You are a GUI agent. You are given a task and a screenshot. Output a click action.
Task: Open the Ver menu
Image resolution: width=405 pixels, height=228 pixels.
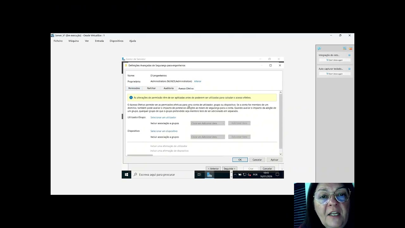[x=87, y=41]
